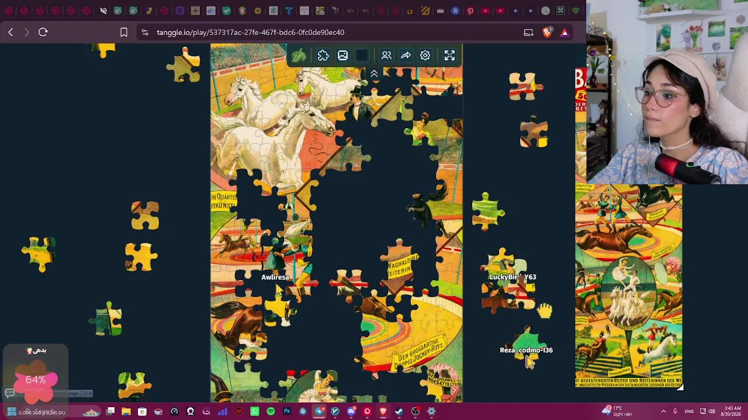The height and width of the screenshot is (420, 748).
Task: Open the volume control in system tray
Action: (x=712, y=411)
